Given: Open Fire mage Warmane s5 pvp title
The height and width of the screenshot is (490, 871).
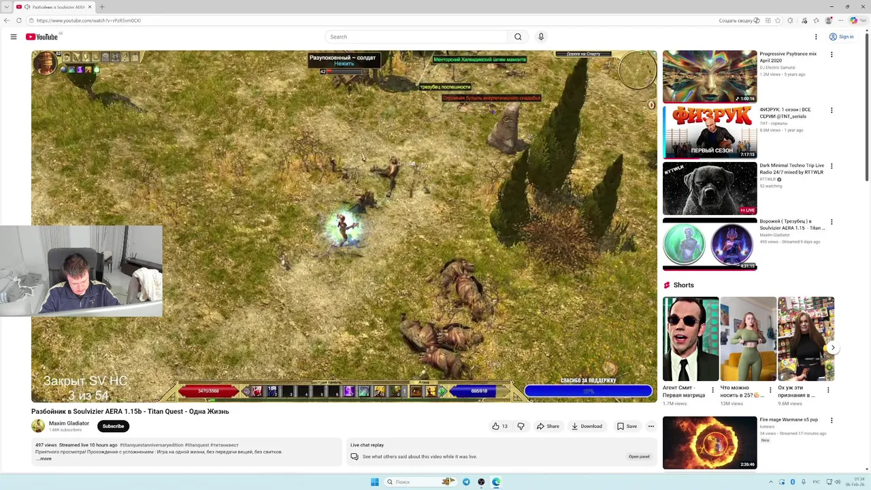Looking at the screenshot, I should [x=789, y=420].
